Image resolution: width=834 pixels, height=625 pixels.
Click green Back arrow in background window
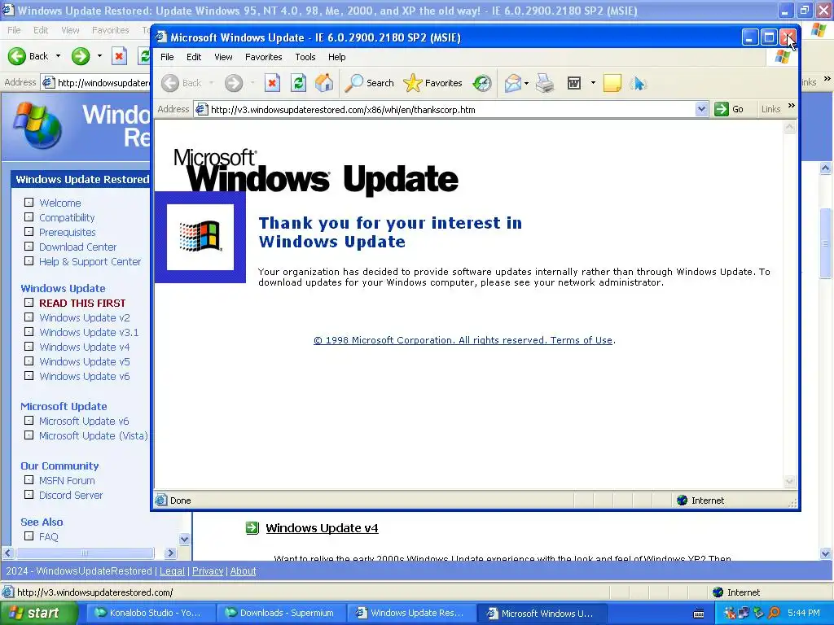(16, 56)
